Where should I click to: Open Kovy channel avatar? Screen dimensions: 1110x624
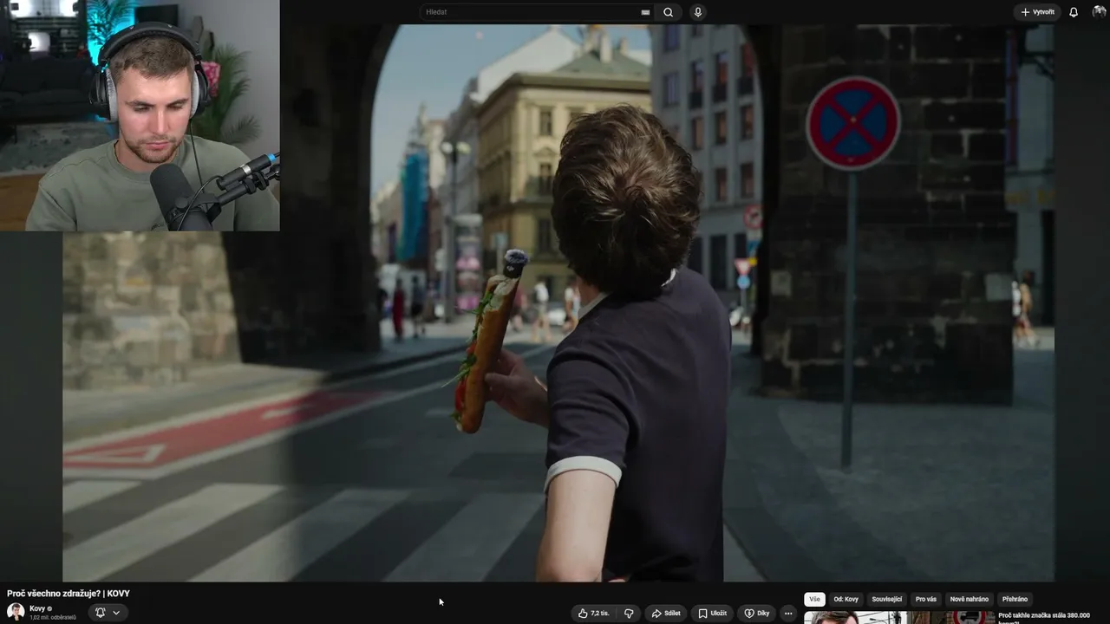pyautogui.click(x=16, y=612)
